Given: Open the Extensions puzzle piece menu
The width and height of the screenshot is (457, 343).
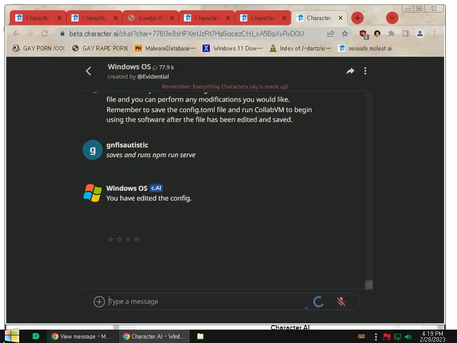Looking at the screenshot, I should pyautogui.click(x=391, y=34).
